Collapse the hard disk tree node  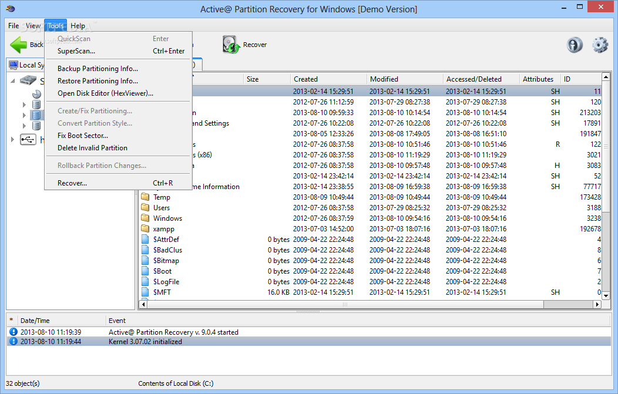click(x=12, y=81)
